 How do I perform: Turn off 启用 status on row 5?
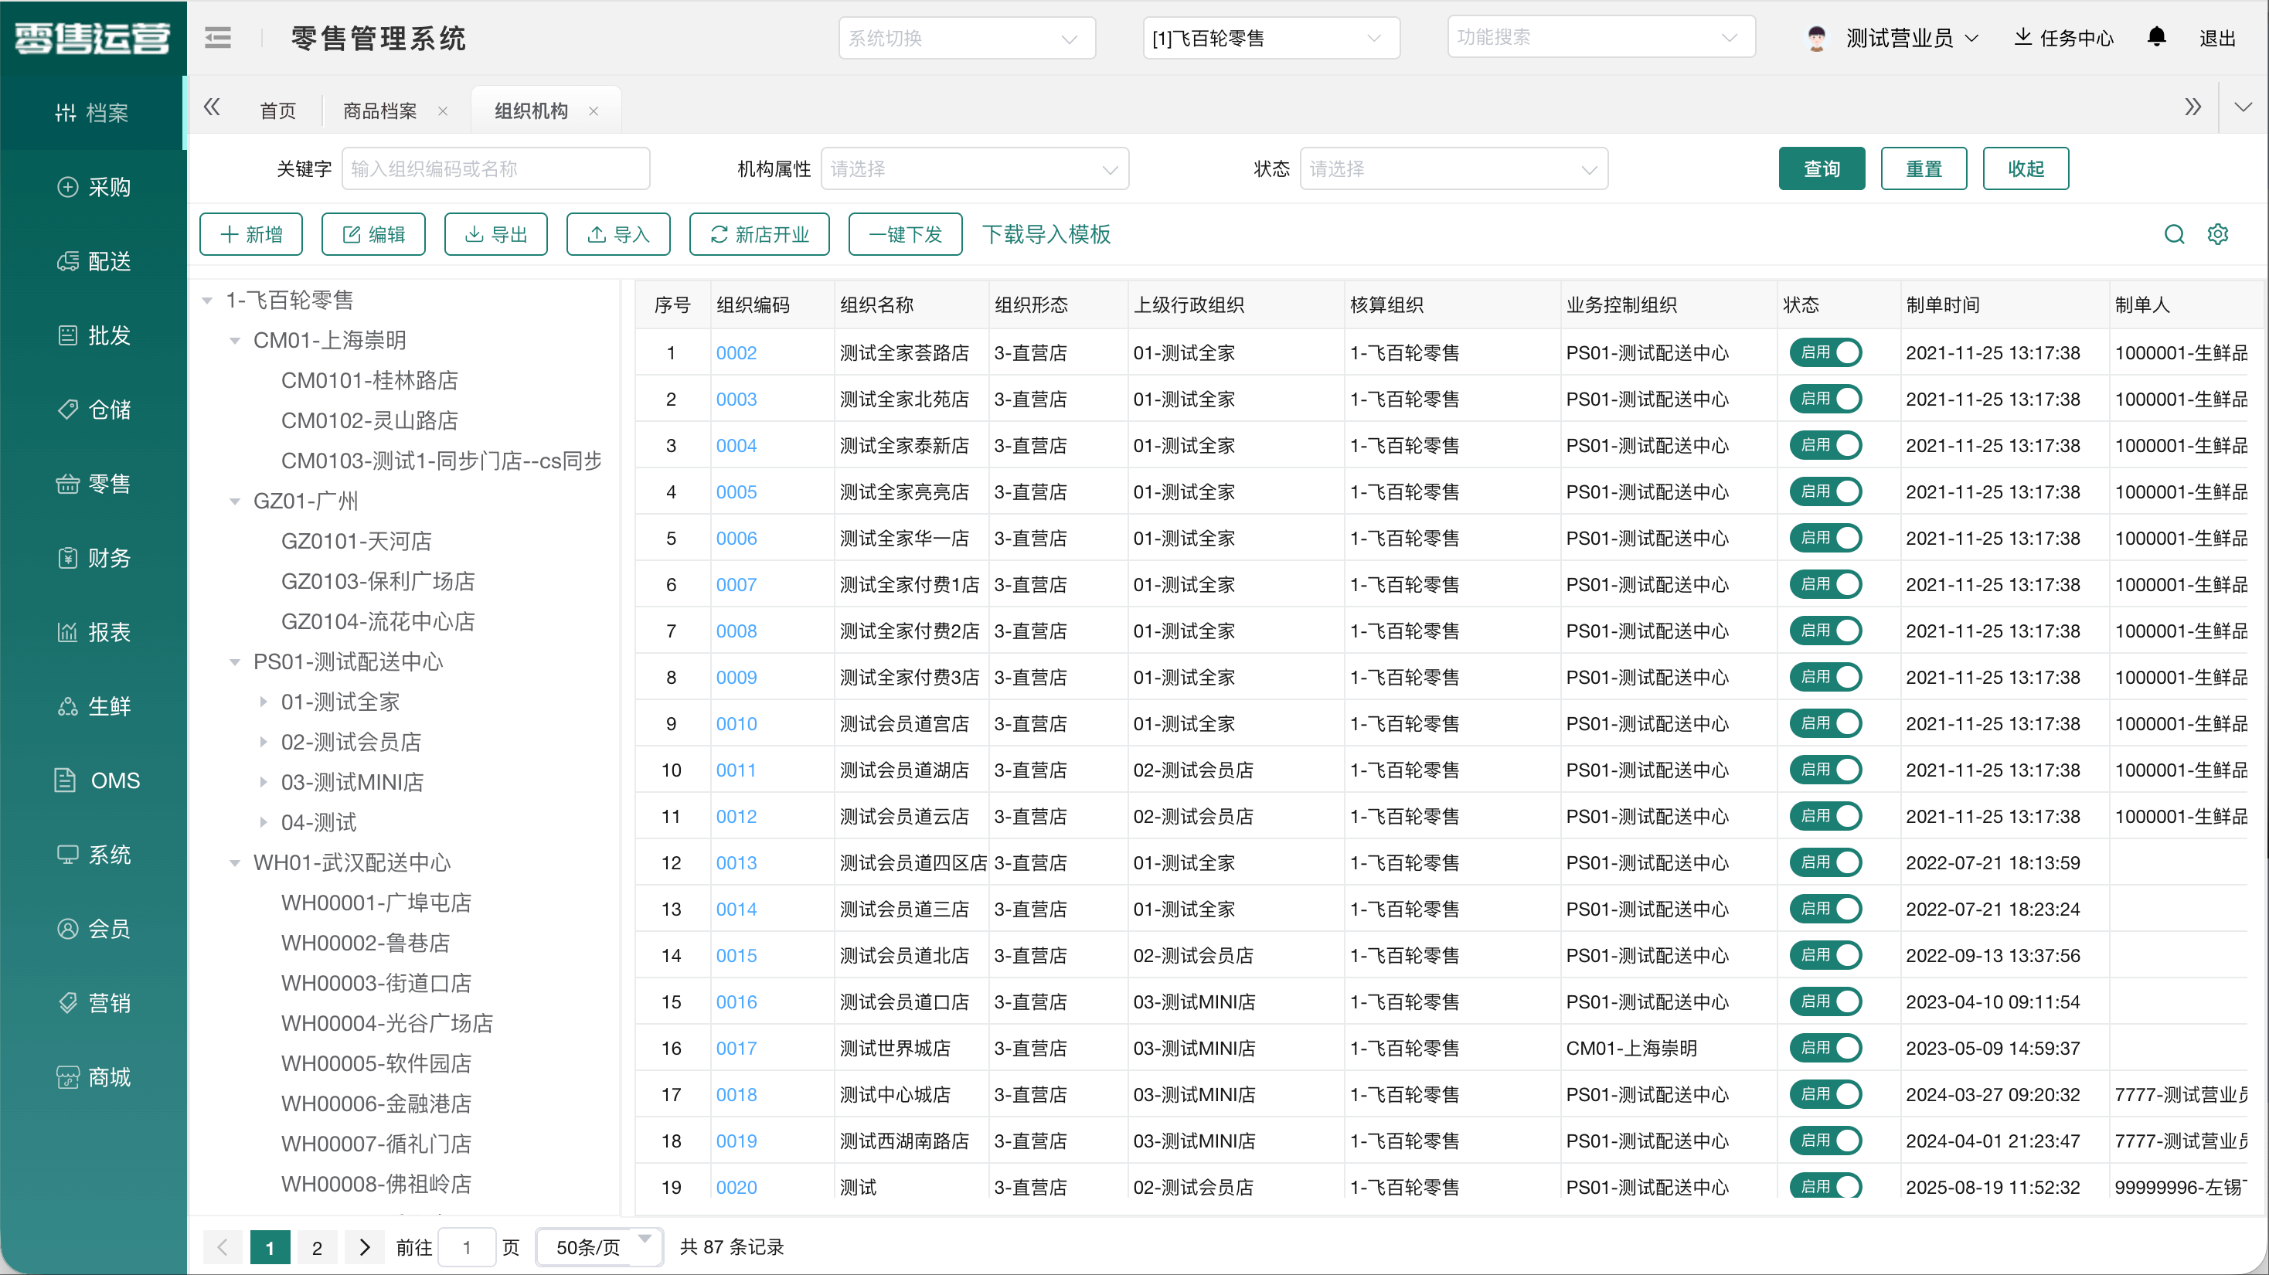pos(1826,538)
